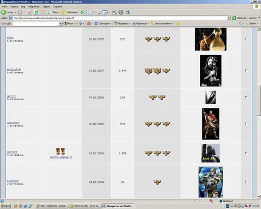This screenshot has width=261, height=209.
Task: Click the Kolobokk knight avatar image
Action: click(x=211, y=182)
